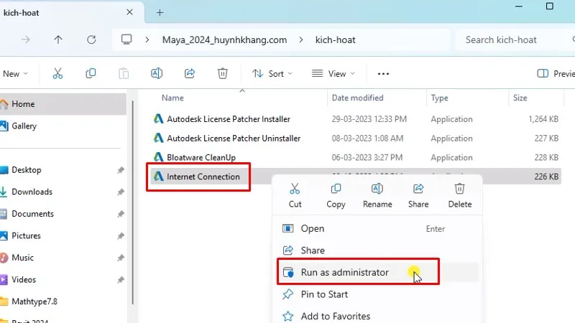This screenshot has width=575, height=323.
Task: Open the three-dot See more menu
Action: (x=383, y=74)
